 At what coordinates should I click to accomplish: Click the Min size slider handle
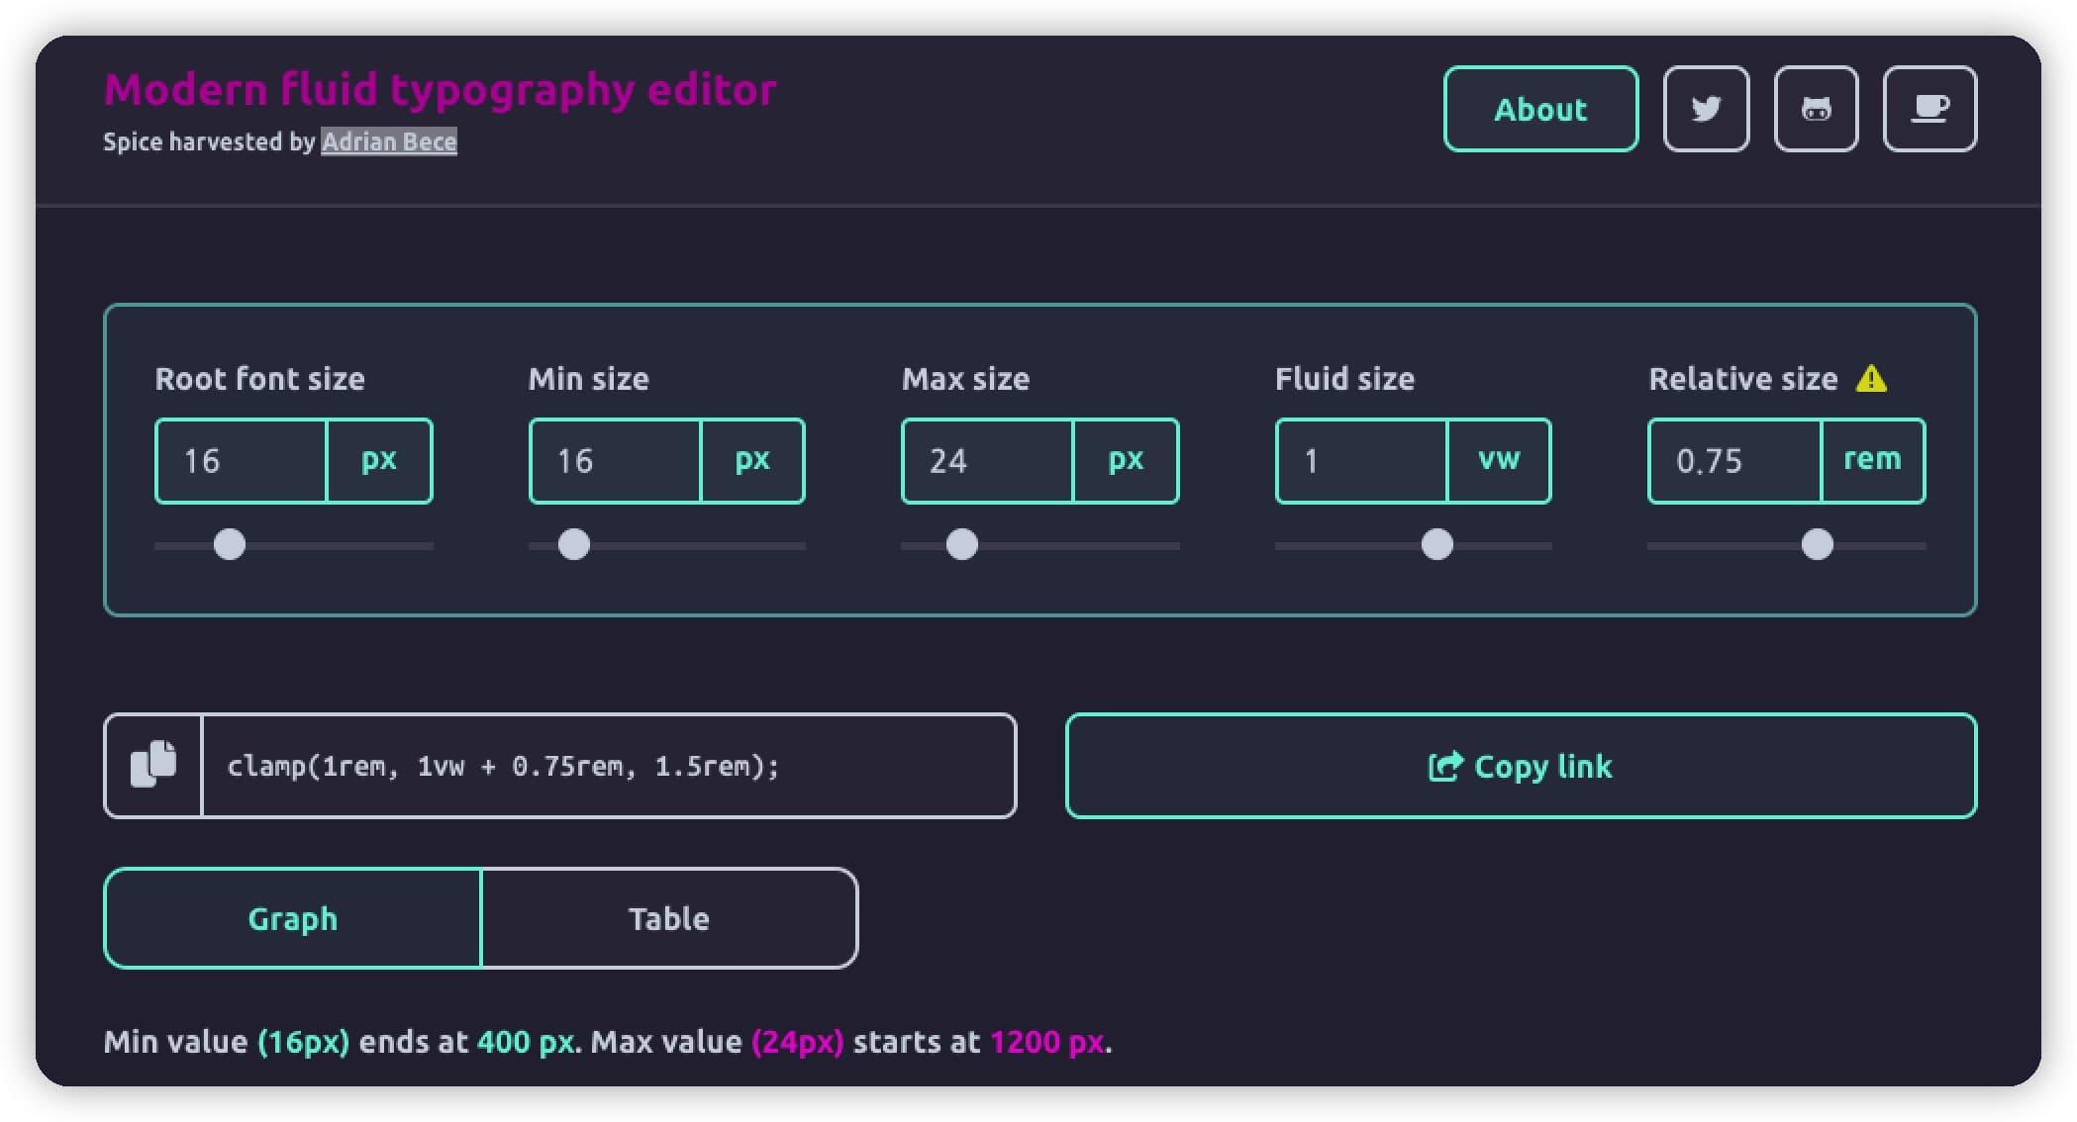[574, 544]
